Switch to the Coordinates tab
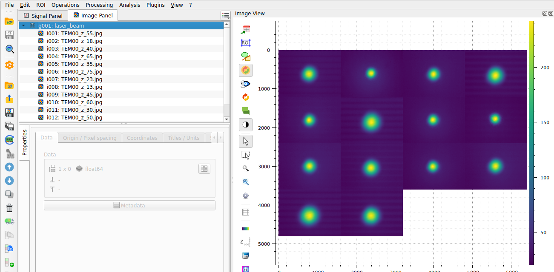This screenshot has width=554, height=272. point(142,138)
